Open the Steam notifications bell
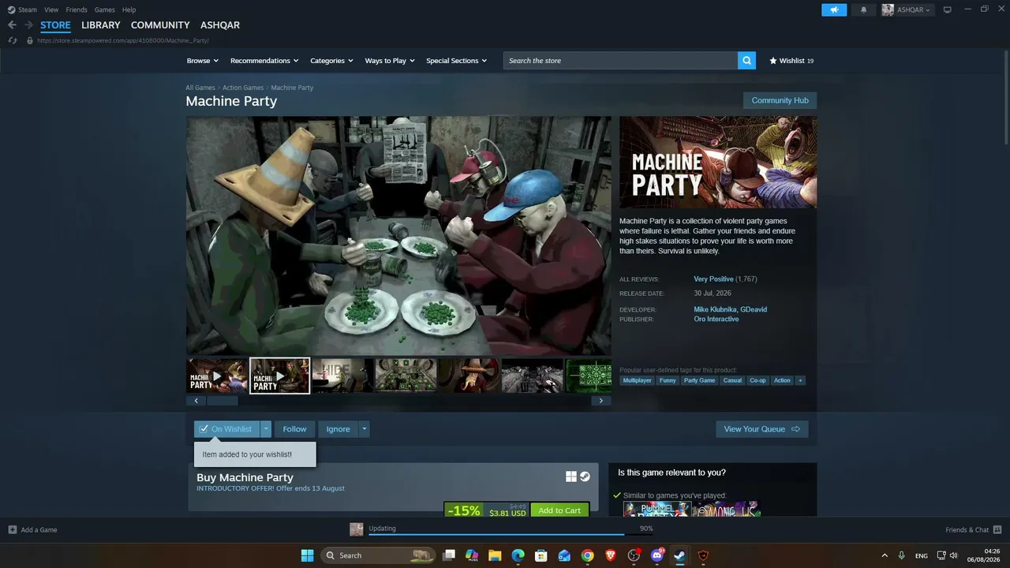 pos(863,9)
